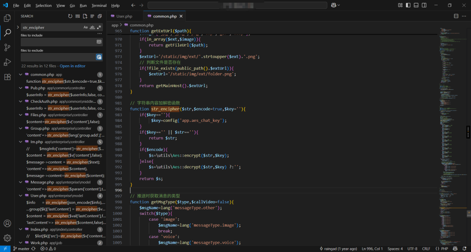The image size is (471, 252).
Task: Expand the Toggle Replace chevron
Action: (x=18, y=27)
